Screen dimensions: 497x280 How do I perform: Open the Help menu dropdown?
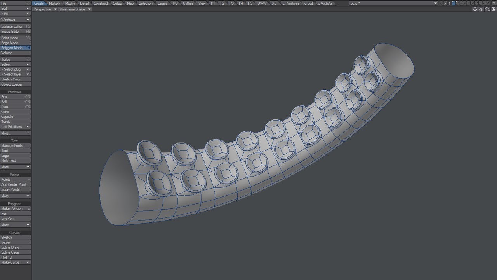(x=16, y=14)
